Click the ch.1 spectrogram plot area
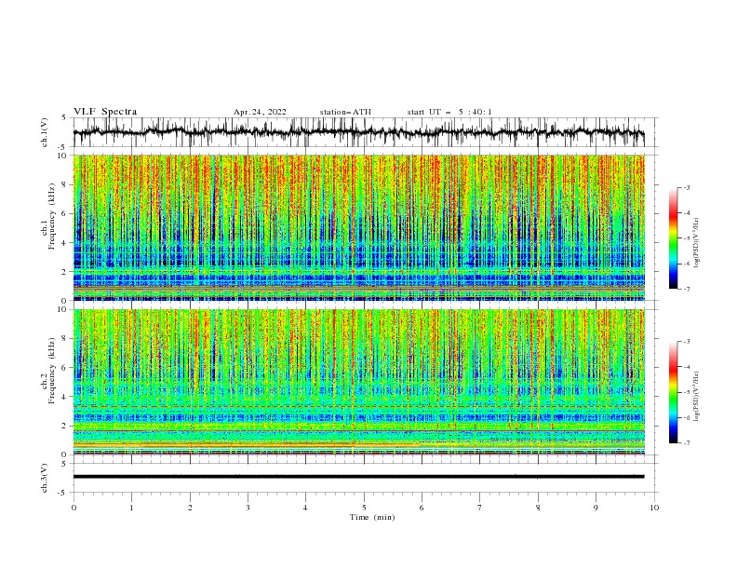Image resolution: width=737 pixels, height=570 pixels. pos(358,227)
